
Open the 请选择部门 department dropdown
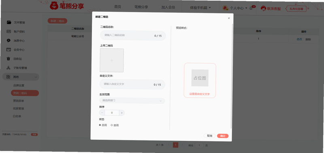point(132,101)
